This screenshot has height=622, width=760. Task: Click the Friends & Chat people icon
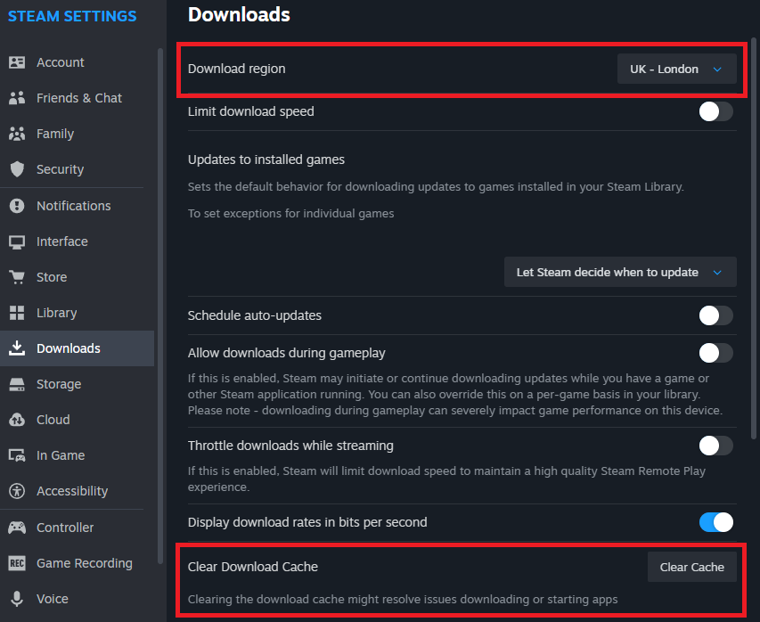pos(17,98)
